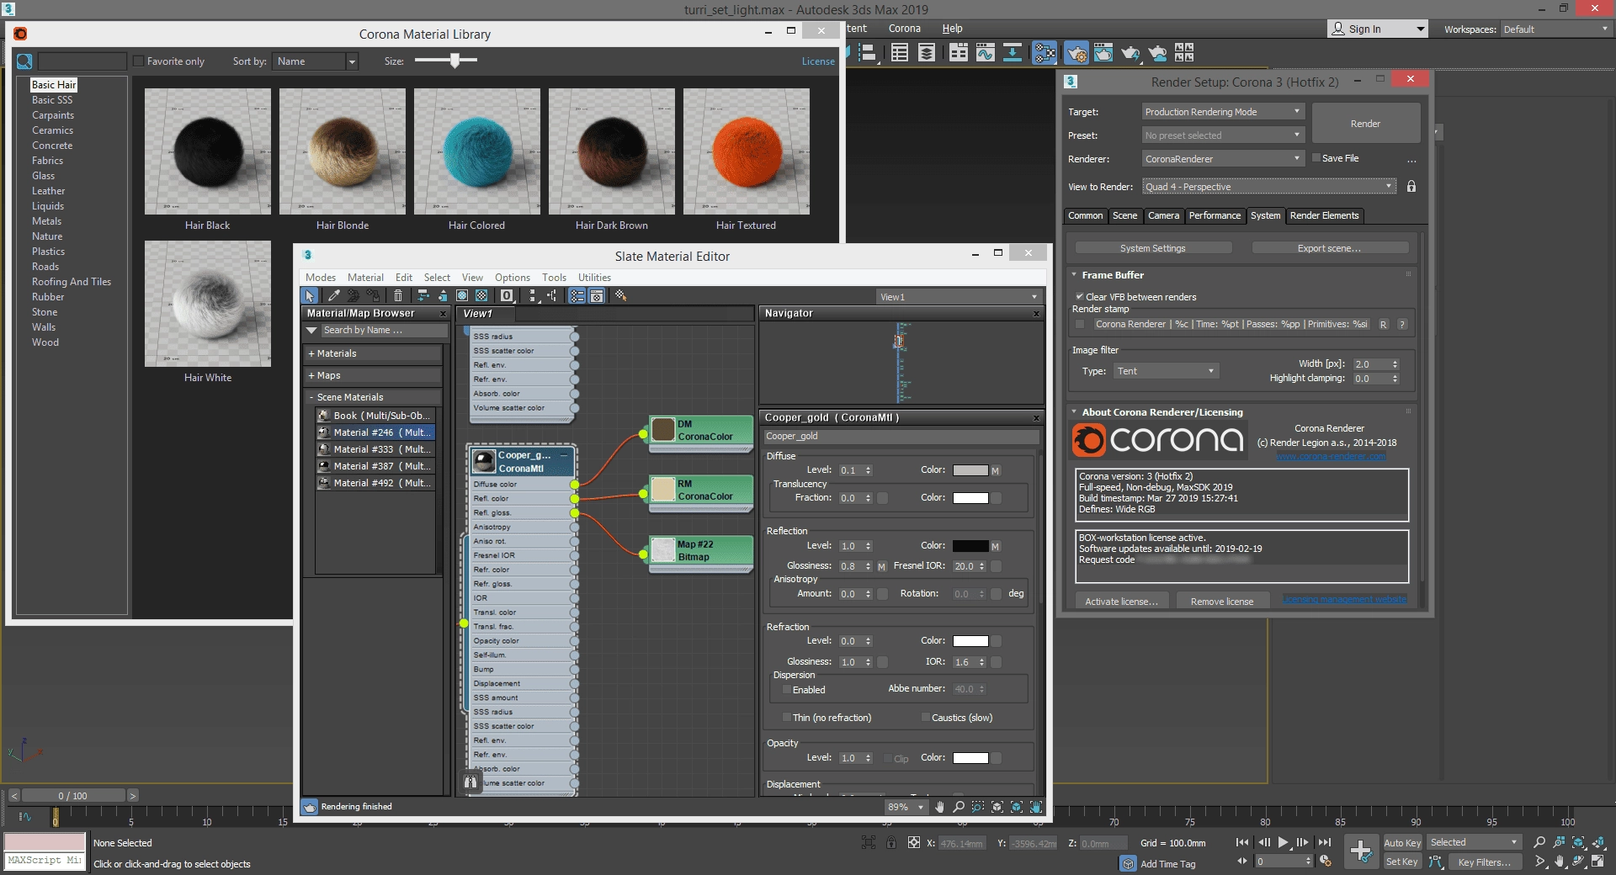Viewport: 1616px width, 875px height.
Task: Lock the View to Render padlock
Action: pyautogui.click(x=1411, y=187)
